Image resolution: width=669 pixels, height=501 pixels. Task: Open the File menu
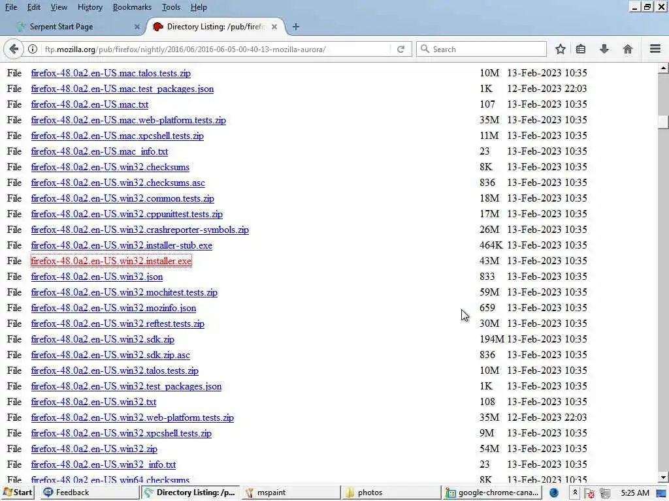point(11,7)
